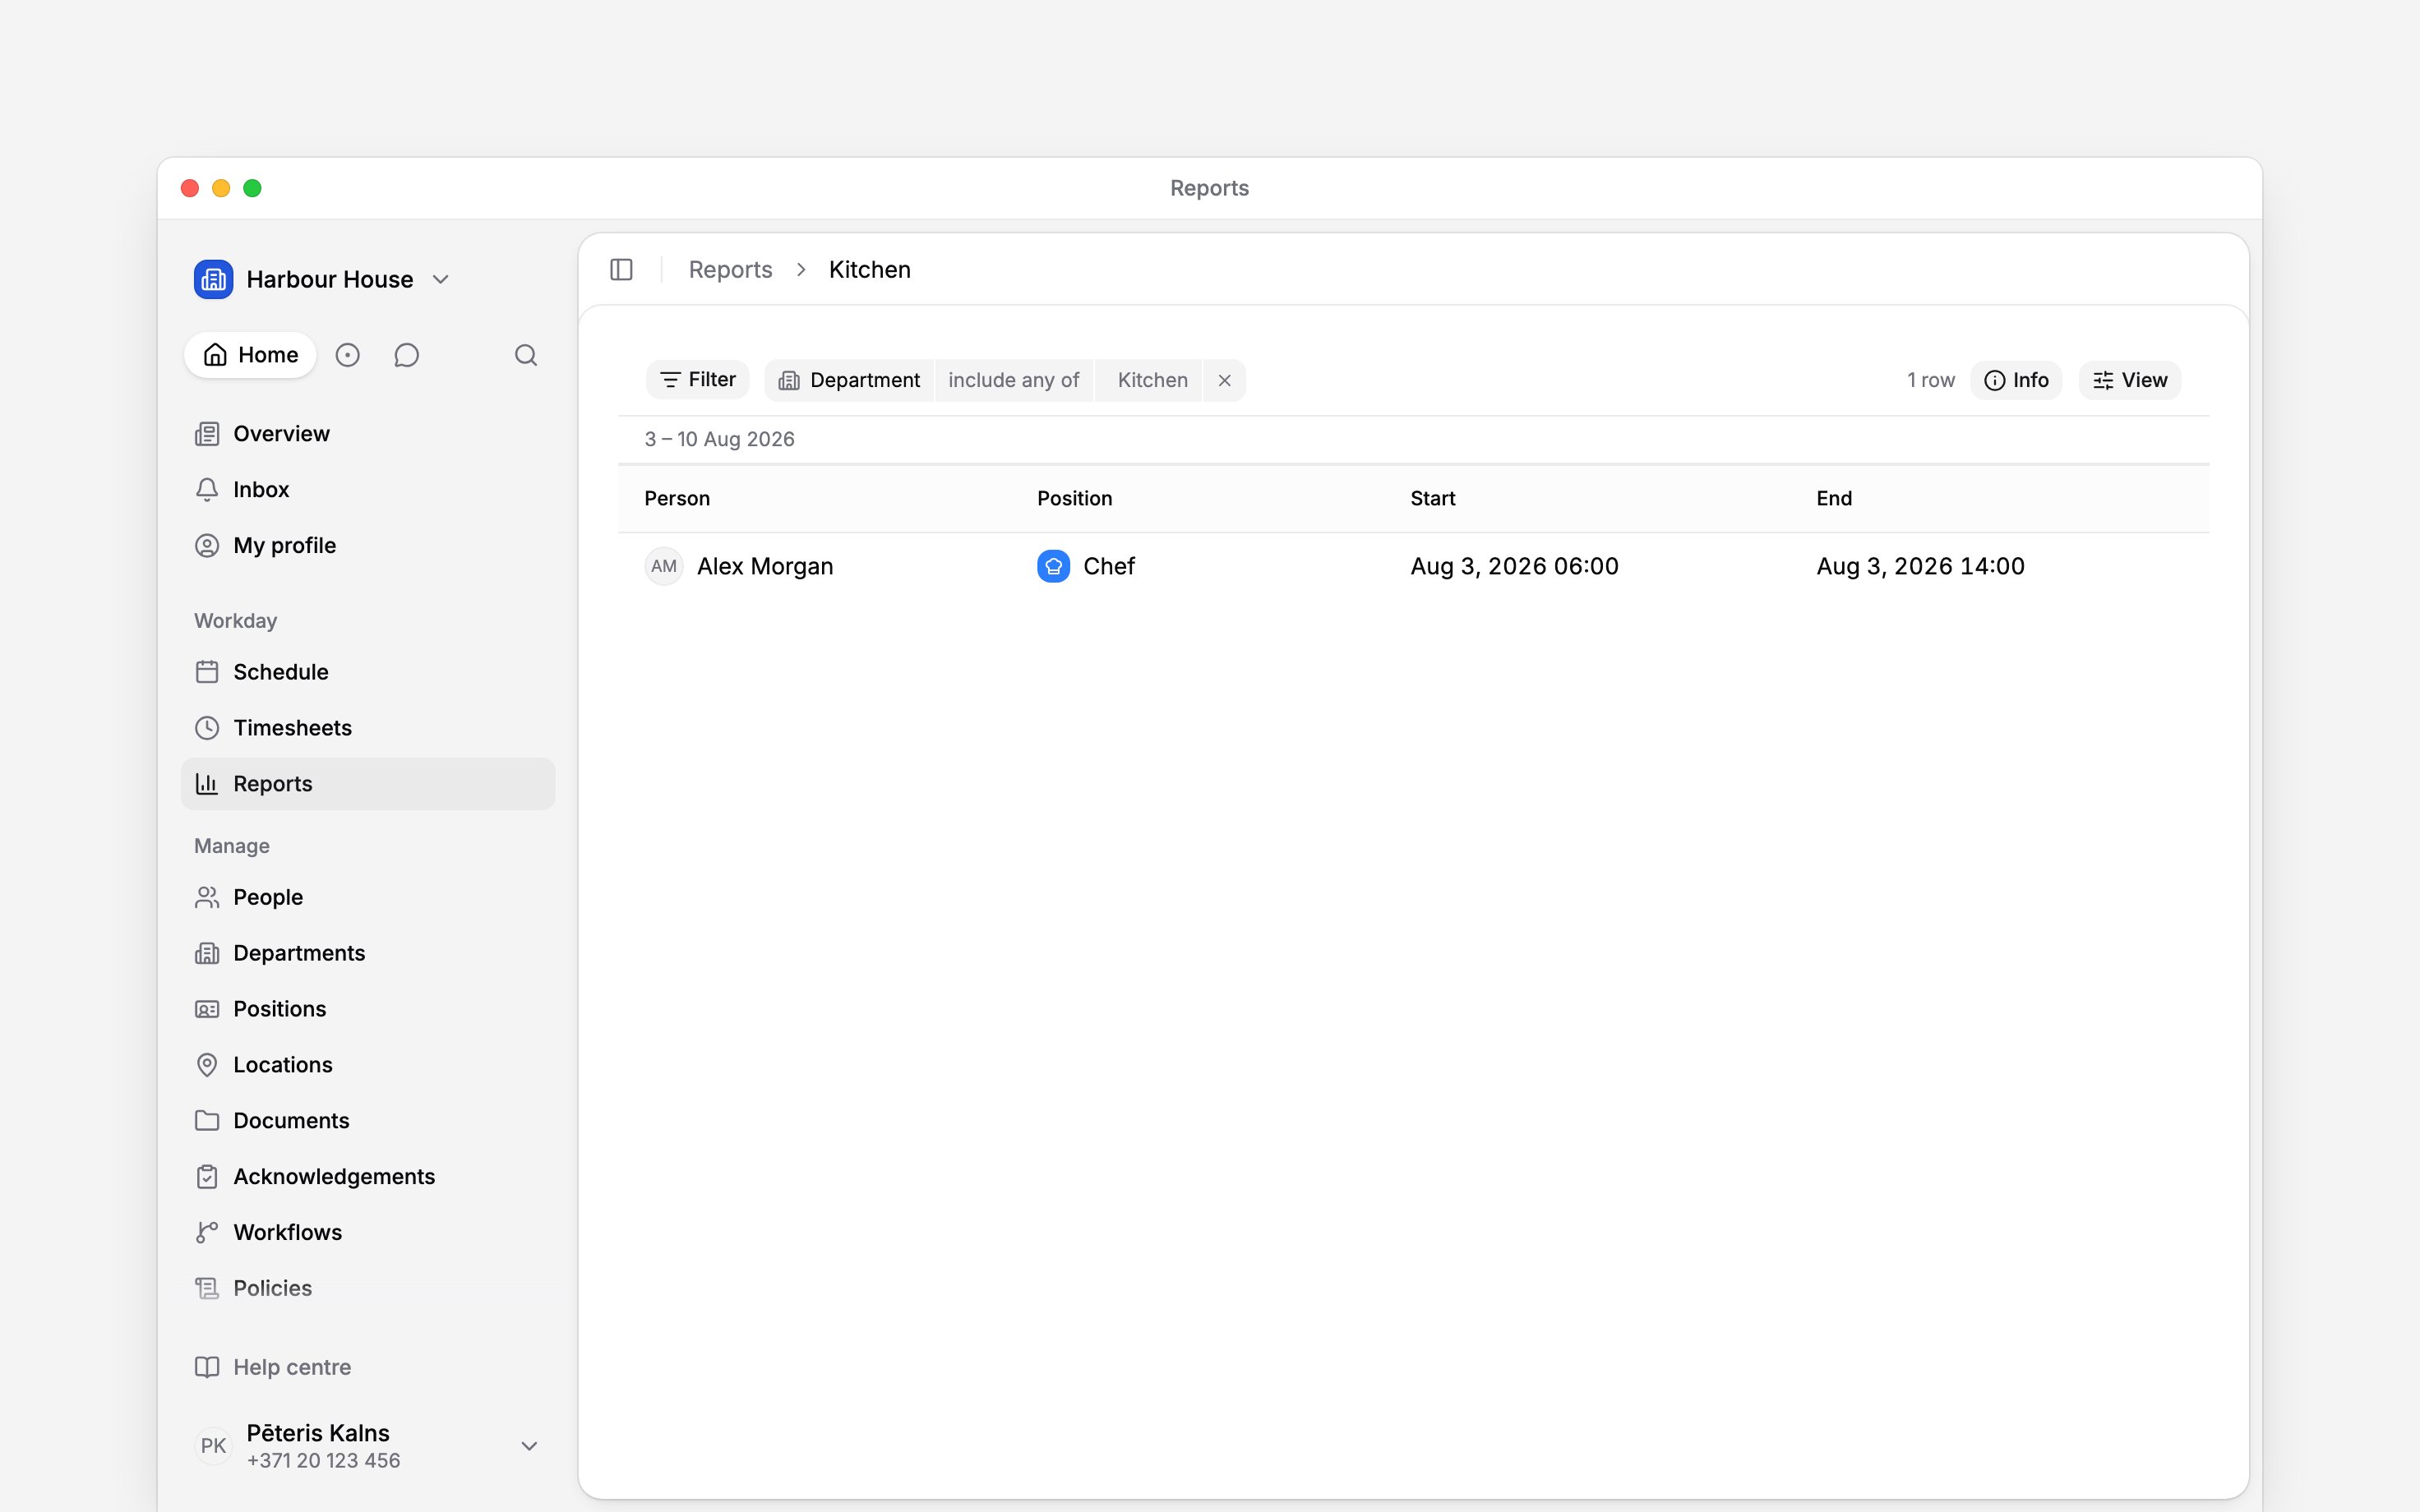Select Reports in the sidebar
The height and width of the screenshot is (1512, 2420).
click(367, 784)
